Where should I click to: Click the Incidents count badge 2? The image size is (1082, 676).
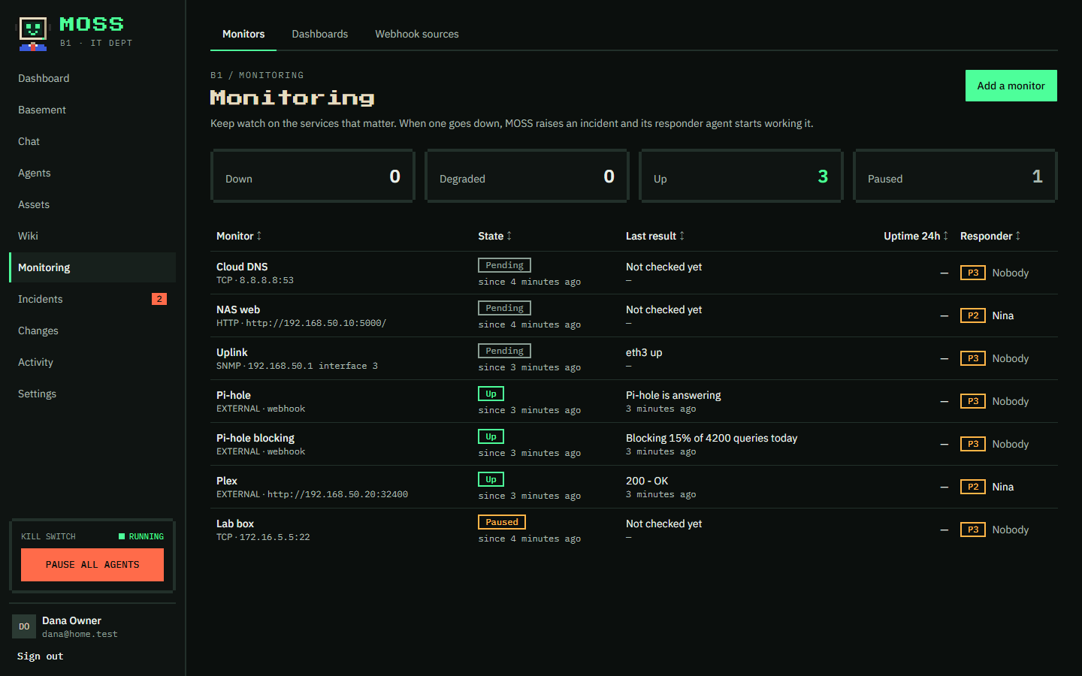tap(159, 299)
